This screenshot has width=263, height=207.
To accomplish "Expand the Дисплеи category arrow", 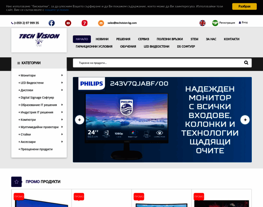I will click(x=62, y=90).
